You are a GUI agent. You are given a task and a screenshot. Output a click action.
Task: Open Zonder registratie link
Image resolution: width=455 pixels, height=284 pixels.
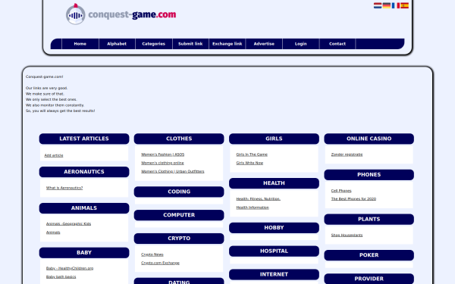[347, 154]
